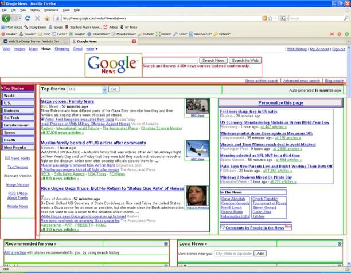The width and height of the screenshot is (351, 273).
Task: Click the Search News button
Action: coord(214,60)
